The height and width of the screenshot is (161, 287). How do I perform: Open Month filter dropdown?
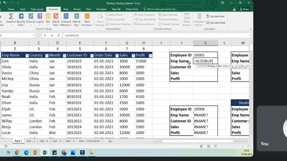(65, 55)
